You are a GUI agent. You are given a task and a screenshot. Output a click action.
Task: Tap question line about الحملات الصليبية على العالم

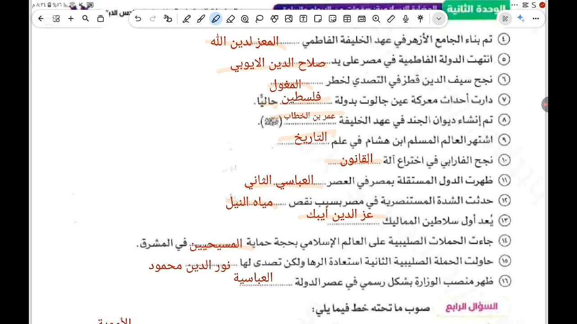click(315, 243)
